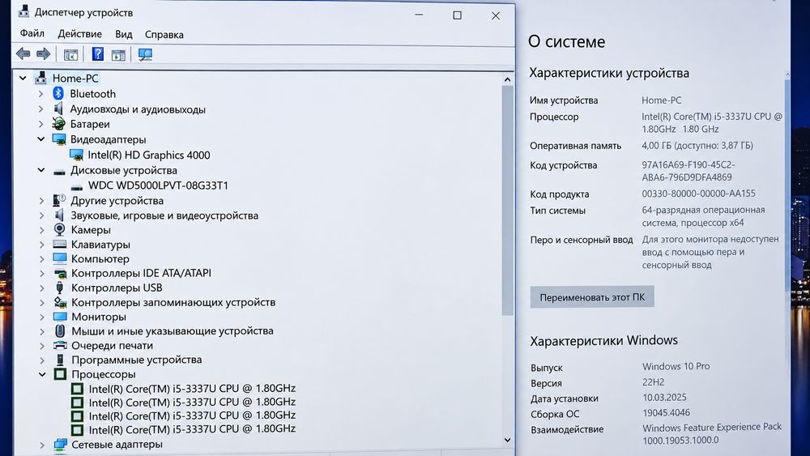Click the WDC WD5000LPVT disk icon

(77, 186)
